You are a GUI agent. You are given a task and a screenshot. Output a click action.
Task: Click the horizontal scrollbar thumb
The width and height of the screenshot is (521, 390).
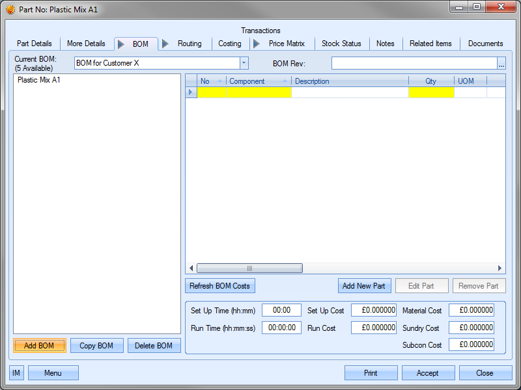[x=249, y=268]
